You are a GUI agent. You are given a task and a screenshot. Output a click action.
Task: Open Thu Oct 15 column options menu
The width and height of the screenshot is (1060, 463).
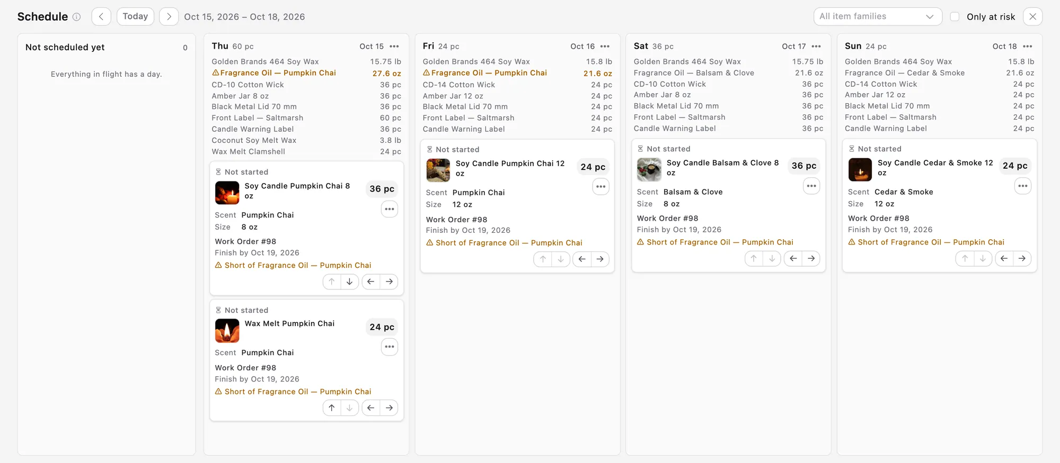point(394,47)
